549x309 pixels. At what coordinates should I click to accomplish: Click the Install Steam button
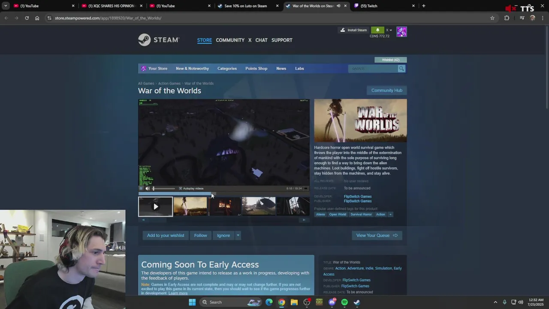click(x=353, y=30)
